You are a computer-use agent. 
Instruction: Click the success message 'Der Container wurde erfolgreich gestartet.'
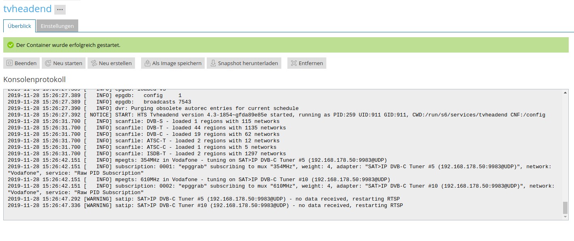(68, 45)
